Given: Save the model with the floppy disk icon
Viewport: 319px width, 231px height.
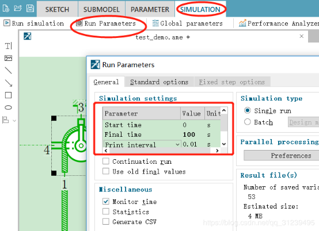Looking at the screenshot, I should click(30, 8).
